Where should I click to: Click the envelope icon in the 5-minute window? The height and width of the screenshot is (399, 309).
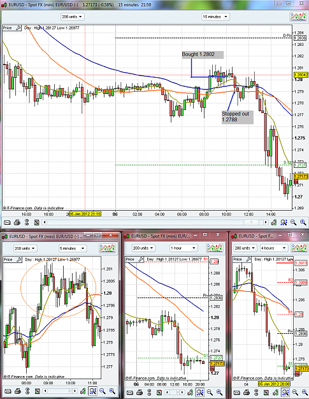[8, 391]
